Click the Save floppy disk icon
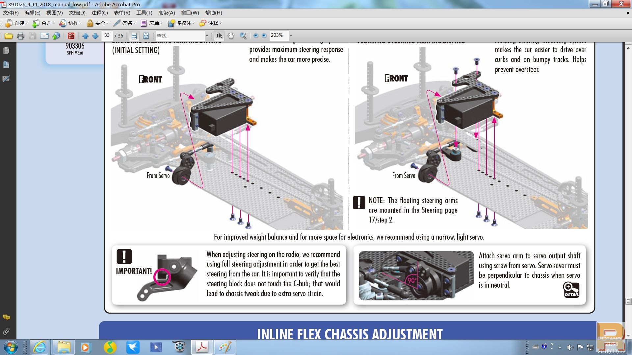 coord(32,36)
